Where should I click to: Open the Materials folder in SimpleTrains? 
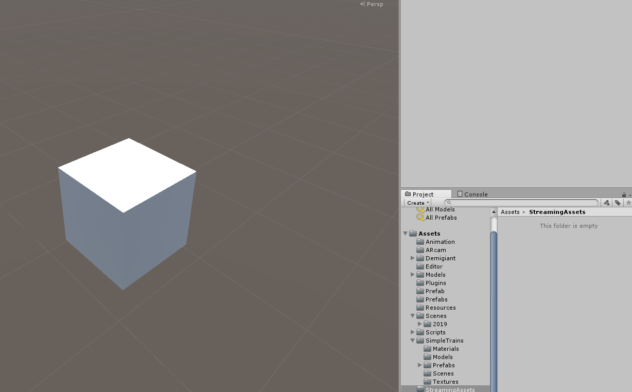tap(441, 349)
